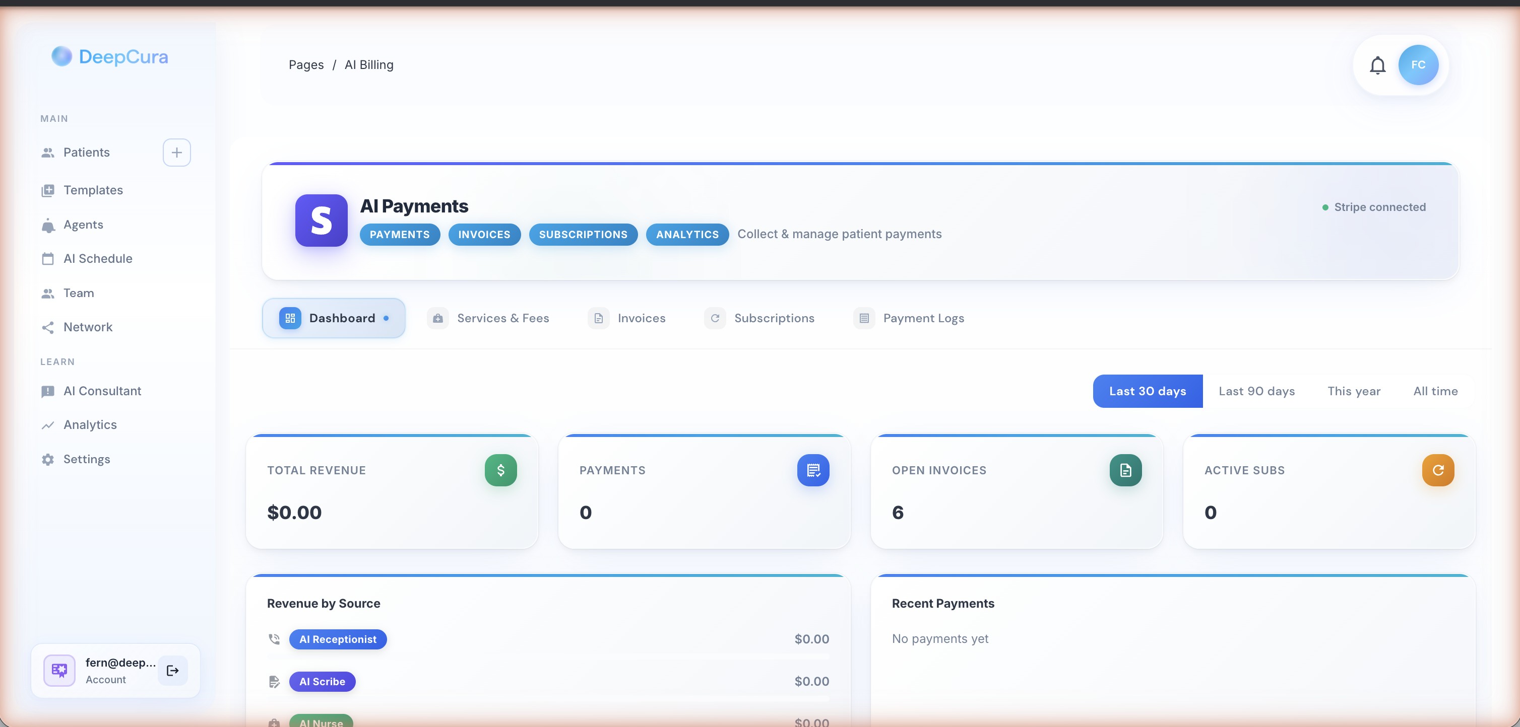Screen dimensions: 1520x727
Task: Click AI Billing in the breadcrumb
Action: coord(369,65)
